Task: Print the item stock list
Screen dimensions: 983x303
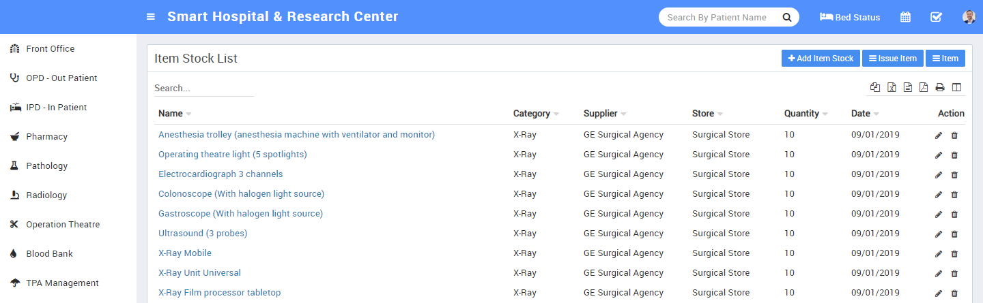Action: point(940,87)
